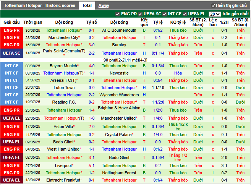Click half-time score 3-1 in Liverpool row
This screenshot has width=251, height=185.
coord(224,166)
